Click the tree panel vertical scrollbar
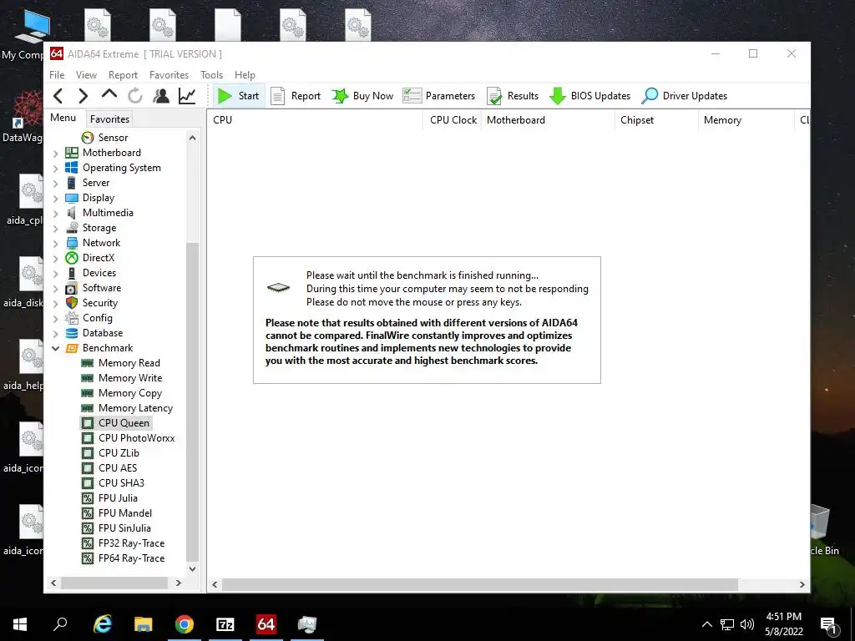The height and width of the screenshot is (641, 855). tap(192, 401)
